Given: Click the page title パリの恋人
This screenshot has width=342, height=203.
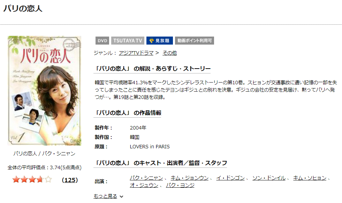Looking at the screenshot, I should coord(23,8).
